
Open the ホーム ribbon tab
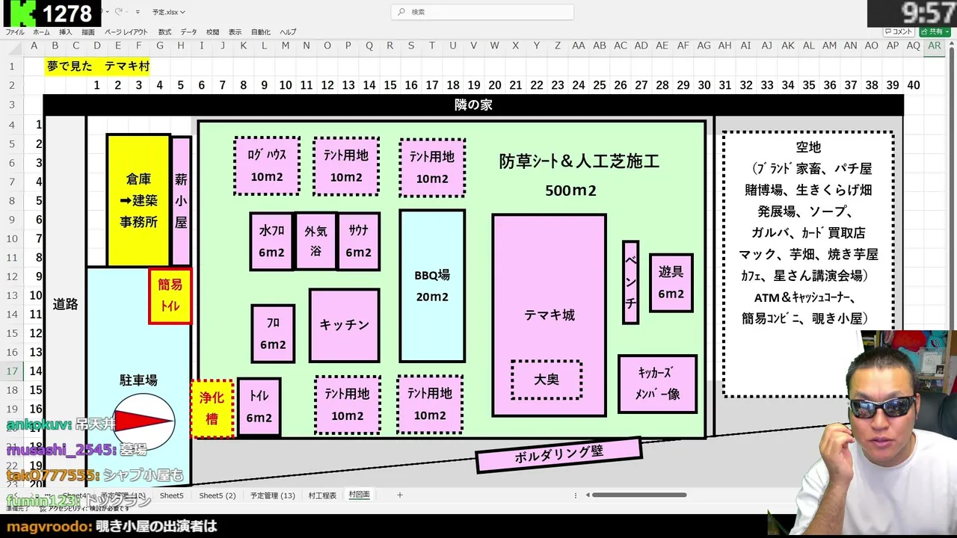click(41, 32)
